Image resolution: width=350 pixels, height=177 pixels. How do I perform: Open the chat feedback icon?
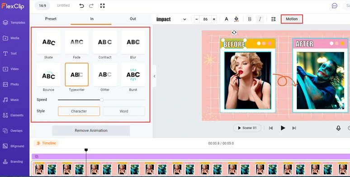(334, 6)
